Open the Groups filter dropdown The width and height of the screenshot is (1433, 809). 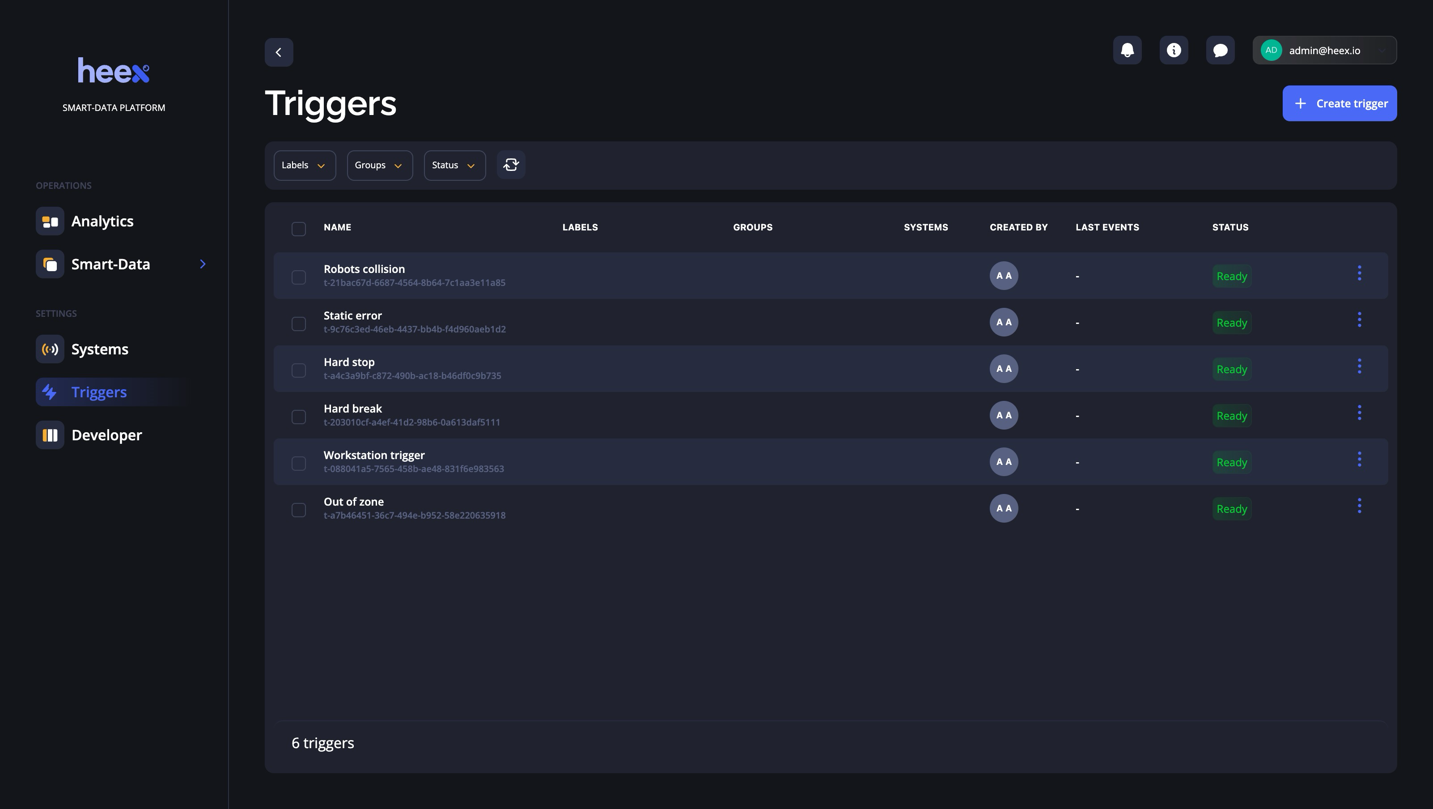379,165
